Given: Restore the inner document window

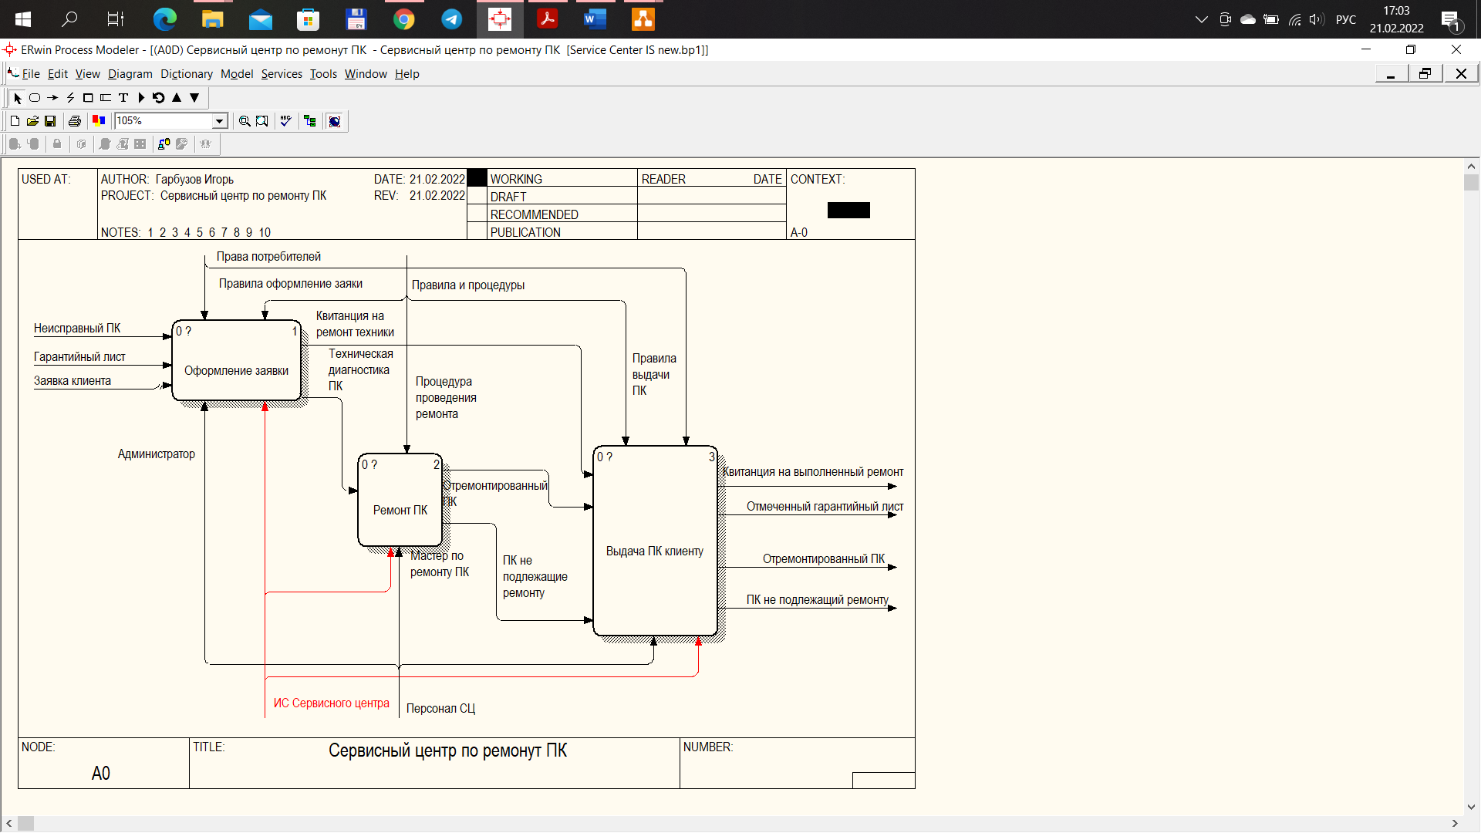Looking at the screenshot, I should (x=1425, y=73).
